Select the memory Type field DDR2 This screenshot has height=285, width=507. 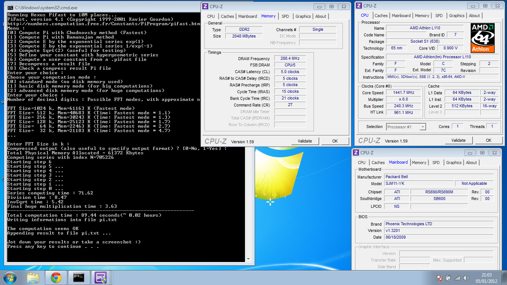pyautogui.click(x=244, y=30)
